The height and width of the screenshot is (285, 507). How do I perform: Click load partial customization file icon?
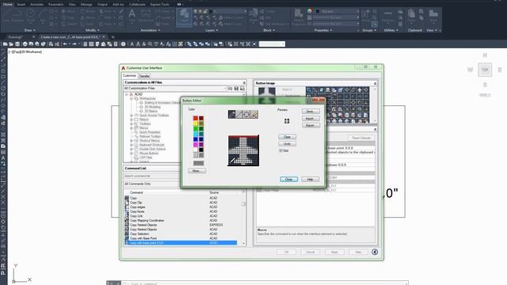tap(231, 88)
